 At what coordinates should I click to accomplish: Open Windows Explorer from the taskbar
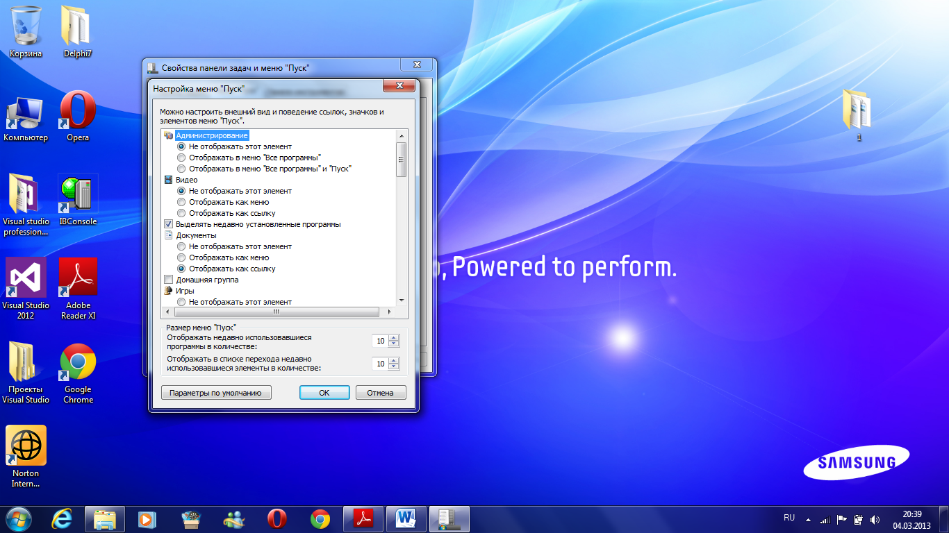(x=105, y=518)
